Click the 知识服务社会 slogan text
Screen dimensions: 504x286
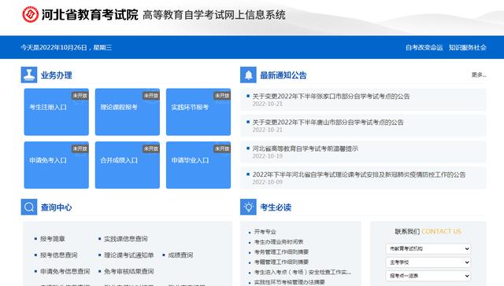[467, 47]
